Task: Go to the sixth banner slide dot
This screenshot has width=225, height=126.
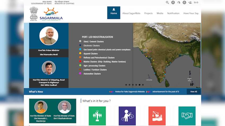Action: 143,85
